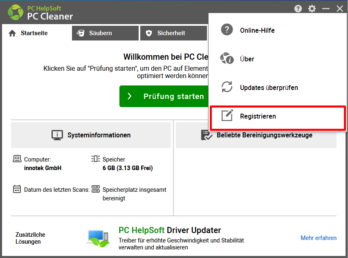Select Online-Hilfe from the menu
Screen dimensions: 348x258
[277, 30]
